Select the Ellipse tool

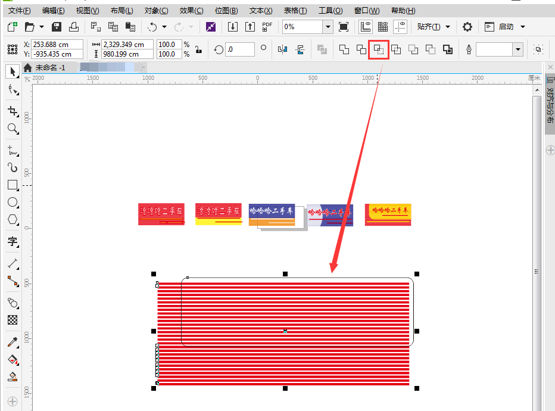tap(13, 202)
